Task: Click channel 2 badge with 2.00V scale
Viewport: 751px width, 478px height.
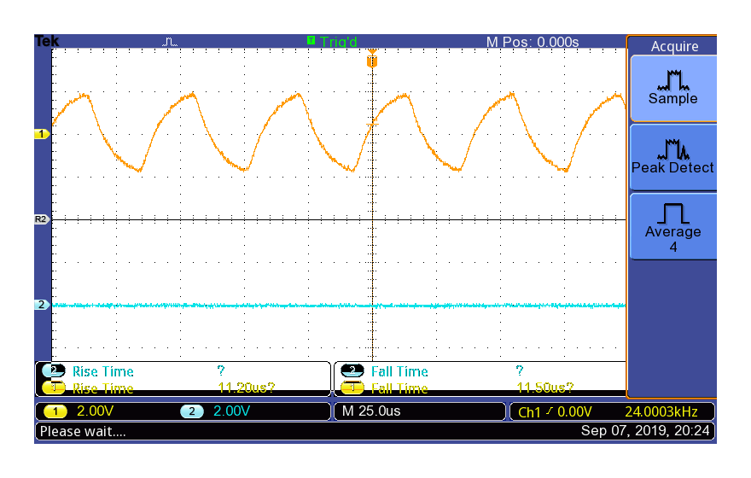Action: [216, 411]
